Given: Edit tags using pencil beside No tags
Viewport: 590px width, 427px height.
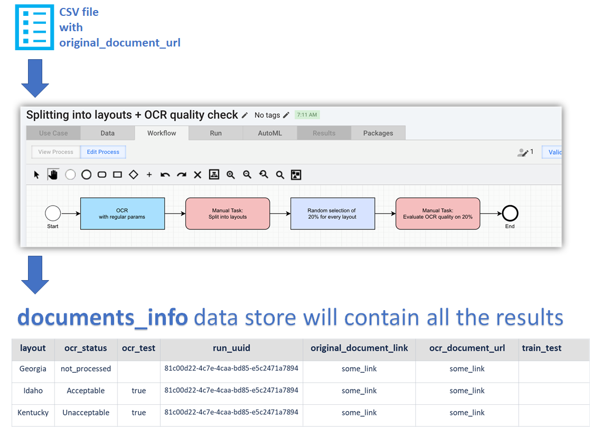Looking at the screenshot, I should tap(286, 115).
